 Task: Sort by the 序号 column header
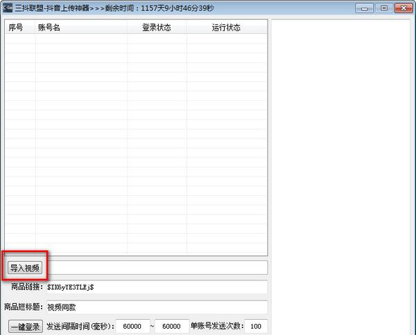(20, 28)
